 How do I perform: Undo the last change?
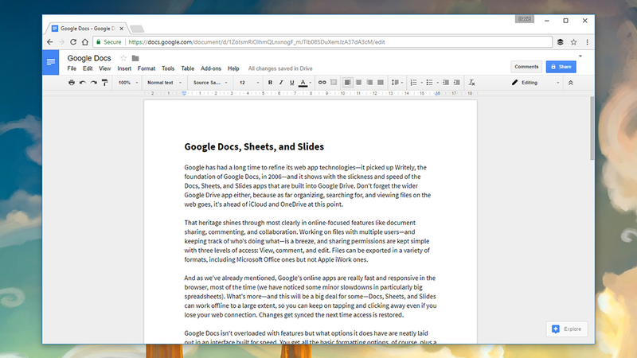83,83
